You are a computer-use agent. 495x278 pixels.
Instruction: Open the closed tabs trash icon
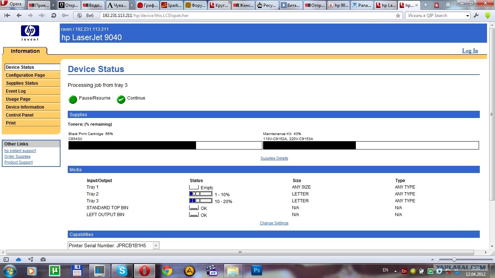click(x=448, y=5)
